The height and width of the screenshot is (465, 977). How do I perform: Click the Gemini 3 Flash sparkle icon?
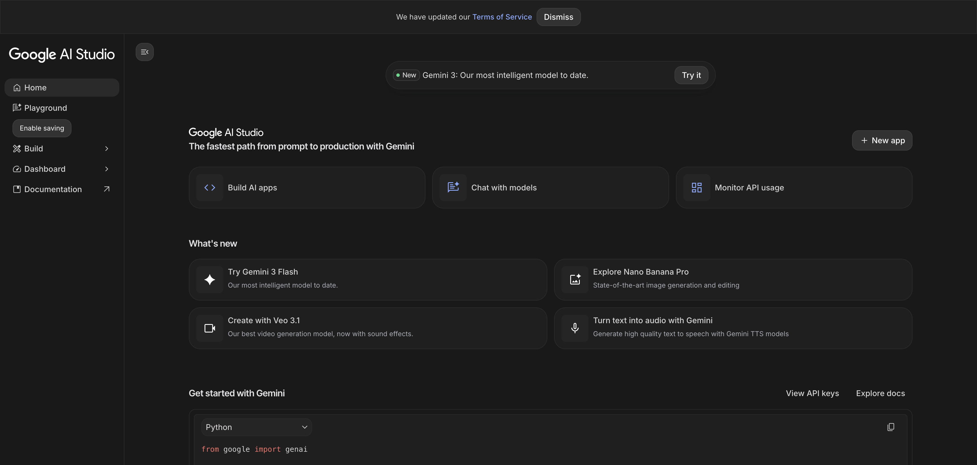tap(210, 280)
